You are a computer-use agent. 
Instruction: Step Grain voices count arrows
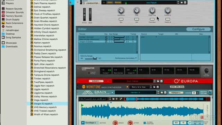click(197, 93)
